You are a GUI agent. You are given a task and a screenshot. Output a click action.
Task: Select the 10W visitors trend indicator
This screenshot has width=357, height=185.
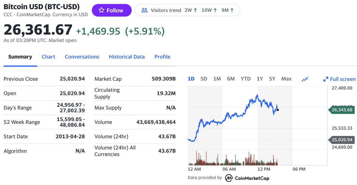tap(209, 10)
